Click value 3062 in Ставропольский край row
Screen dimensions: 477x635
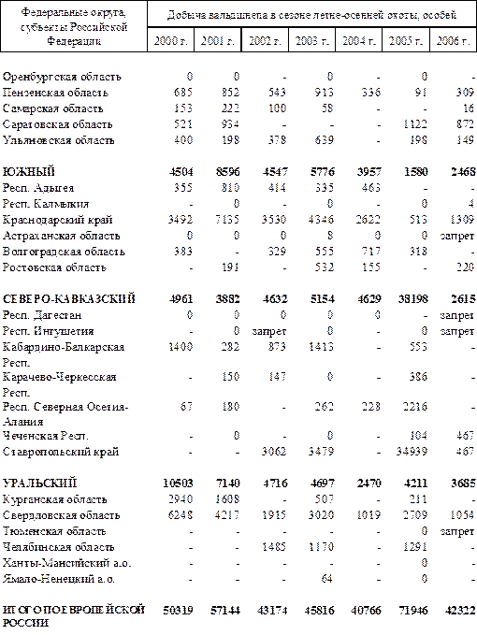274,452
